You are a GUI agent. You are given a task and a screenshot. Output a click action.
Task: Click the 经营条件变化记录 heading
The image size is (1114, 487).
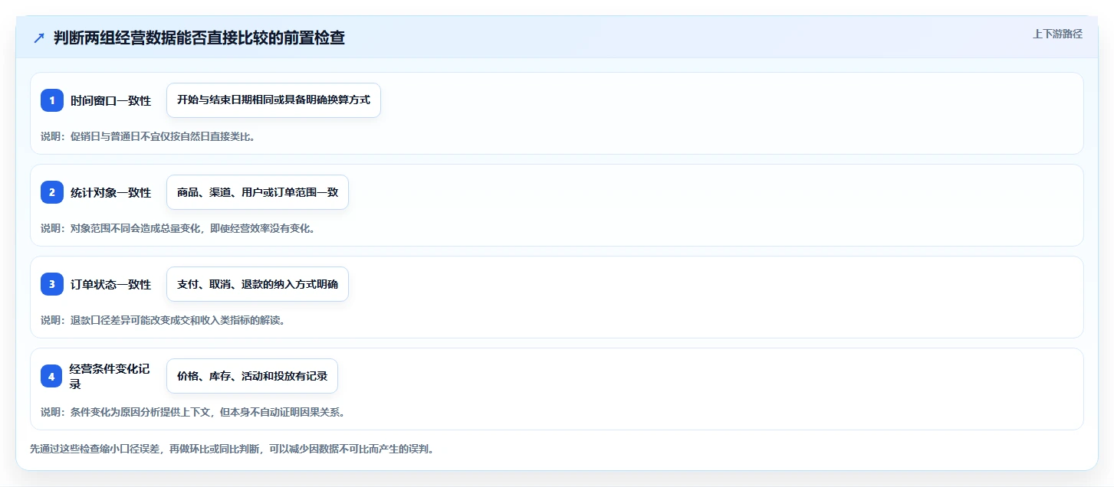click(x=111, y=376)
